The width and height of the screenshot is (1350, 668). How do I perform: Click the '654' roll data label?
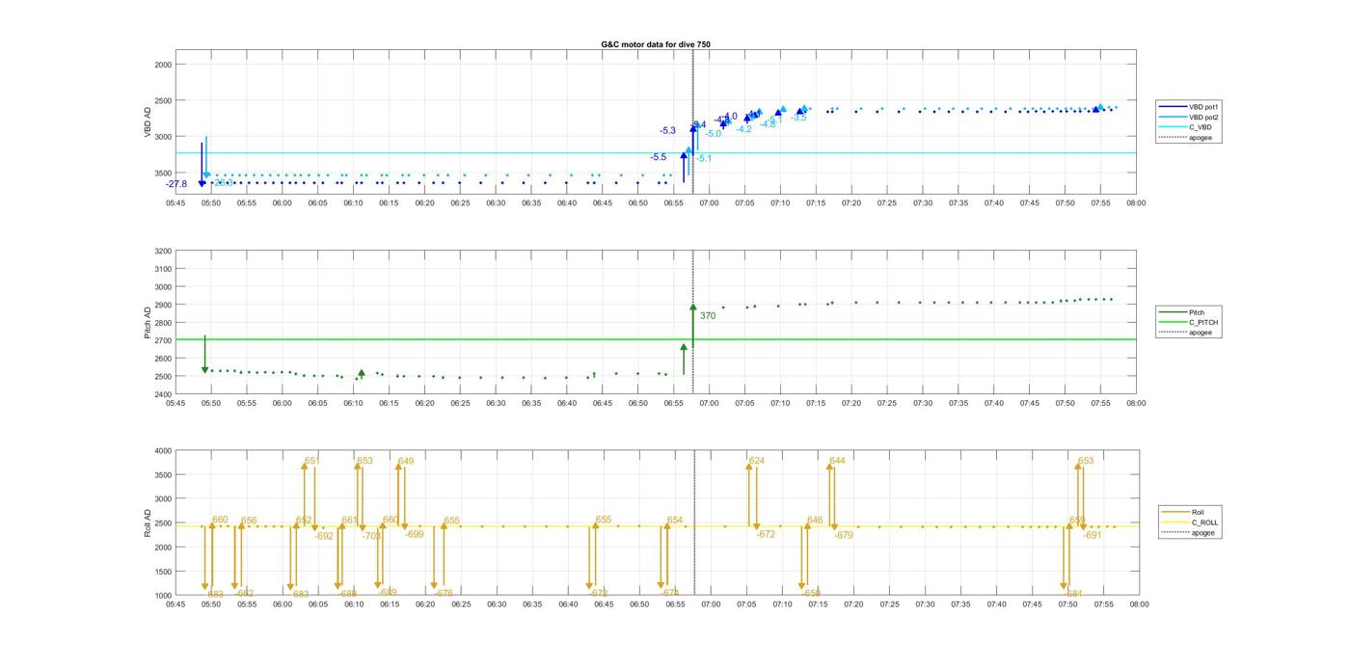(x=675, y=520)
